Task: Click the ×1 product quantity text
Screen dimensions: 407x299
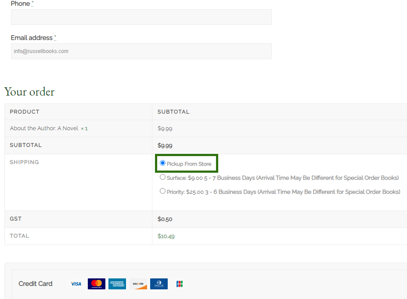Action: (x=84, y=128)
